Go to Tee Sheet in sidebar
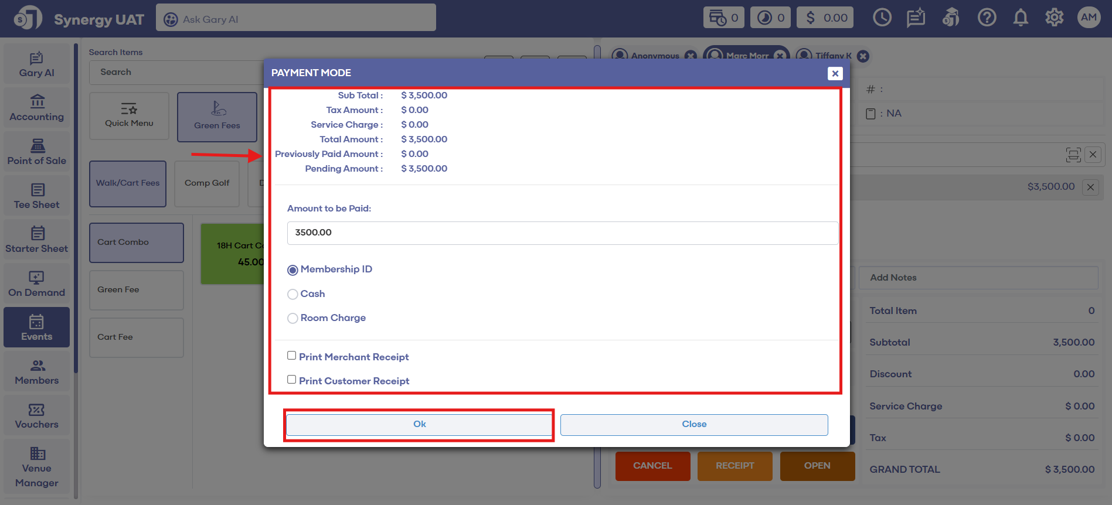The image size is (1112, 505). 36,196
